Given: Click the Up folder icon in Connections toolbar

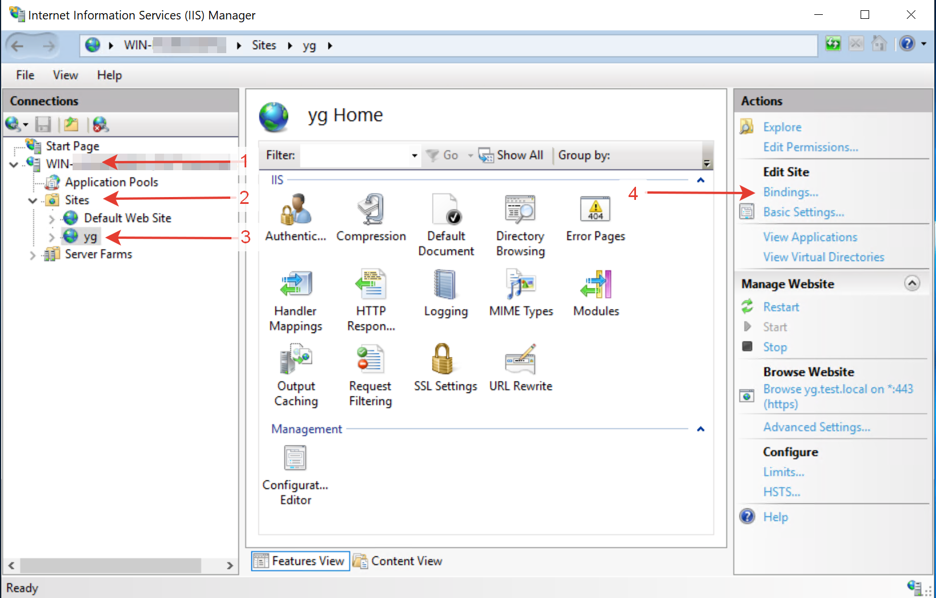Looking at the screenshot, I should coord(71,124).
